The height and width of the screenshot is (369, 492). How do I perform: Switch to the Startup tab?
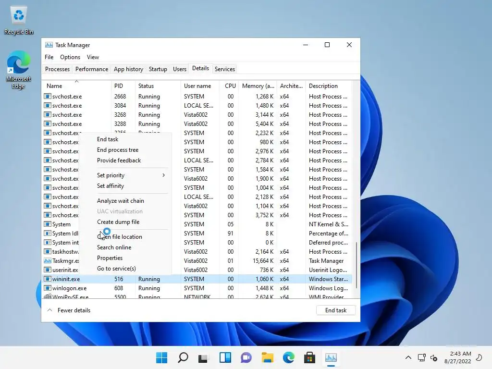pos(158,69)
